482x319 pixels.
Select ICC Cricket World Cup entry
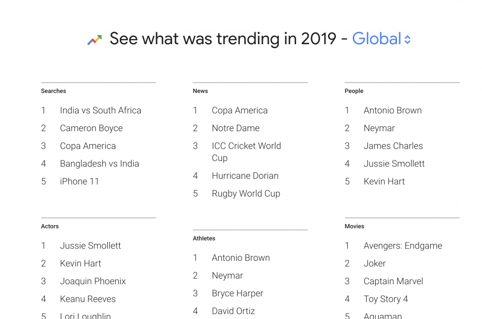[246, 152]
